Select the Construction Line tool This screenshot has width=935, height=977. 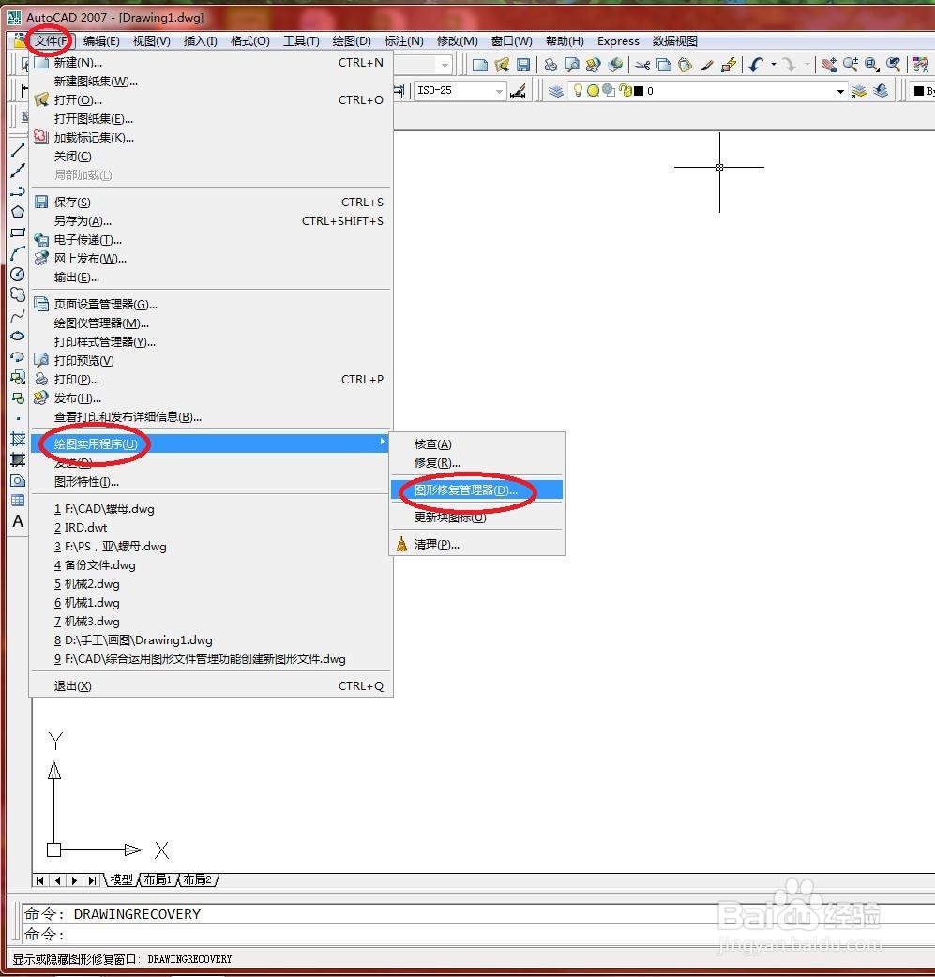click(18, 170)
